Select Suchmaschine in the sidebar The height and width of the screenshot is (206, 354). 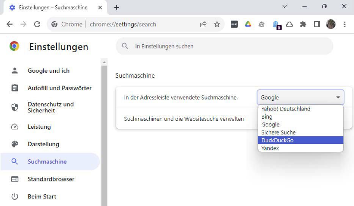pyautogui.click(x=50, y=162)
